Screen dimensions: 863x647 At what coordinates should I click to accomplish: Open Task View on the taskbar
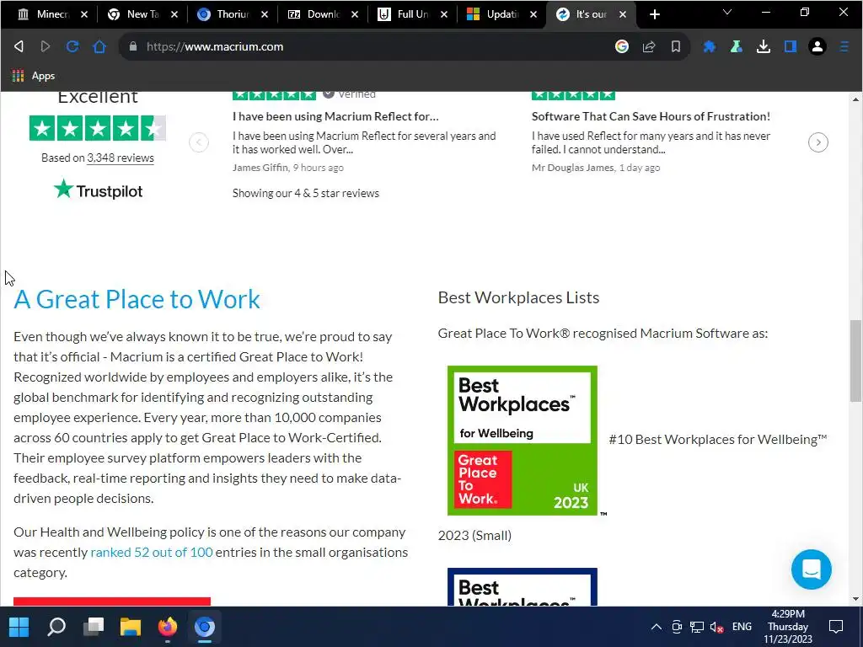pos(94,627)
